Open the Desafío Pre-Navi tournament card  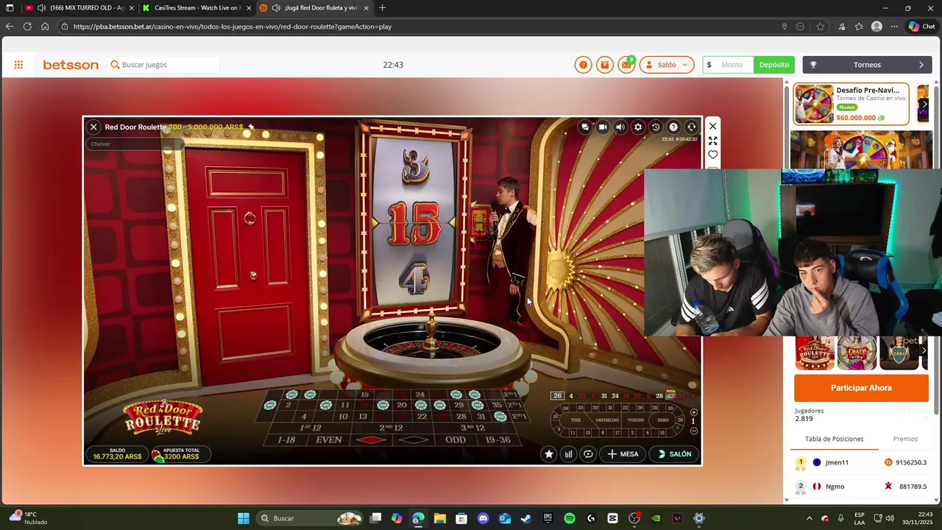click(851, 104)
